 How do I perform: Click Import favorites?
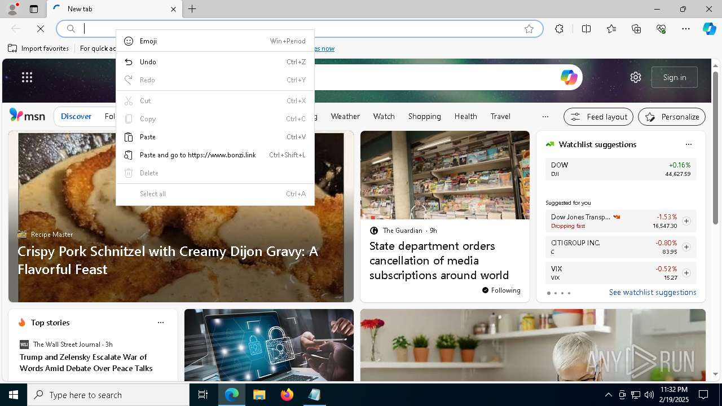pyautogui.click(x=38, y=48)
